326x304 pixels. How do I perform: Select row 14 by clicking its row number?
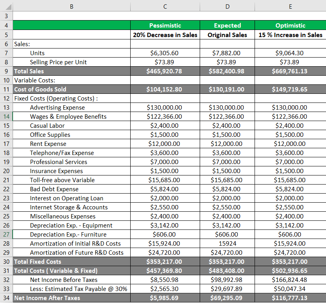click(x=6, y=116)
